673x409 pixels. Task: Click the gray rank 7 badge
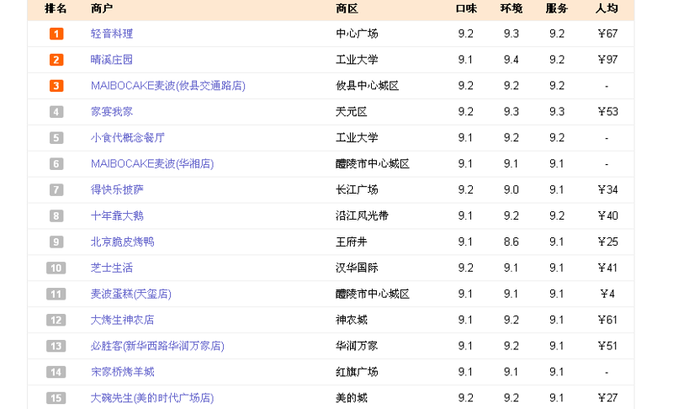(x=56, y=190)
